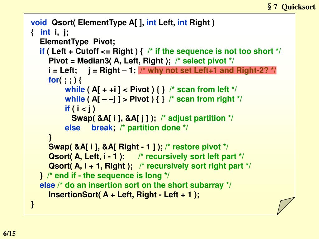Click the 'end if - the sequence is long' comment

[108, 176]
